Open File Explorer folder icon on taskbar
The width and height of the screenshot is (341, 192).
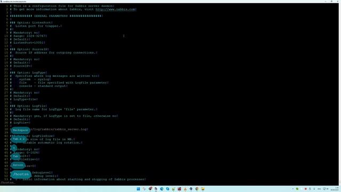(x=203, y=189)
